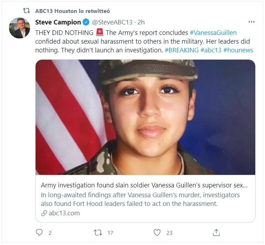Image resolution: width=265 pixels, height=245 pixels.
Task: Click the article summary about Fort Hood leaders
Action: click(x=140, y=199)
